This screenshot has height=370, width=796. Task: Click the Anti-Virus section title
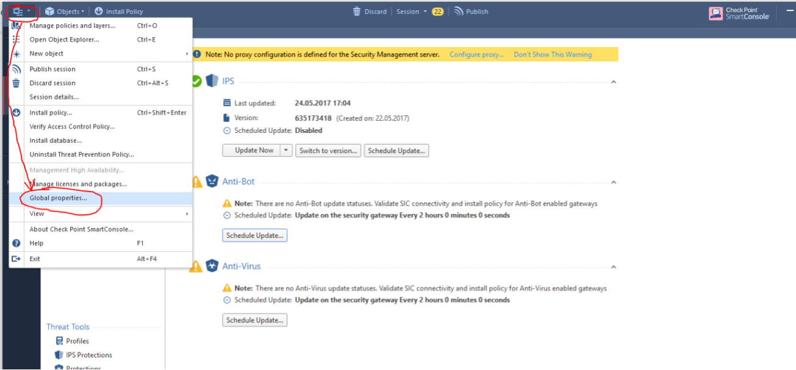[x=242, y=266]
